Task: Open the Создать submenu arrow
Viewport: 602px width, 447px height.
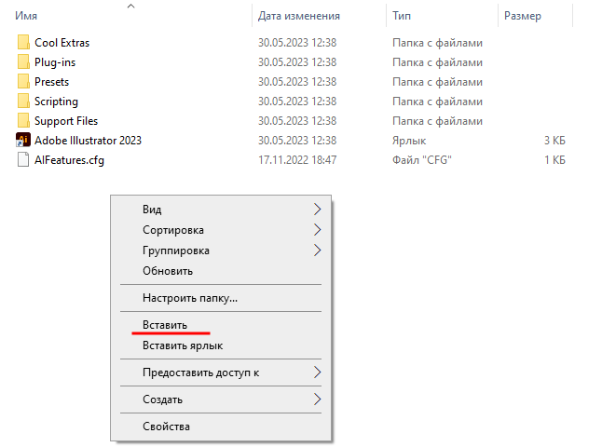Action: click(317, 400)
